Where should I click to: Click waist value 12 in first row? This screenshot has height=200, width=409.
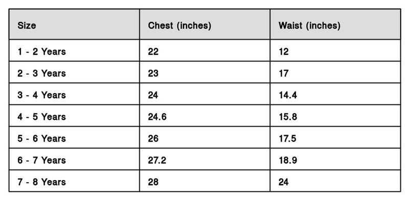tap(284, 52)
